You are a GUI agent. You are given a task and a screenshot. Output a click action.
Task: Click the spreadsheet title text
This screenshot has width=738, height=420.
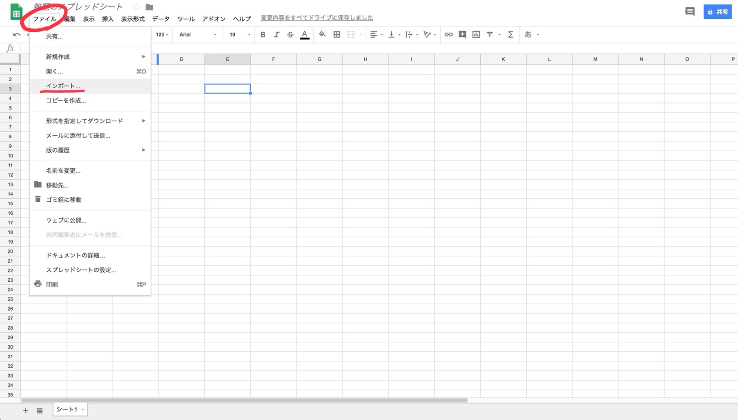[x=78, y=7]
